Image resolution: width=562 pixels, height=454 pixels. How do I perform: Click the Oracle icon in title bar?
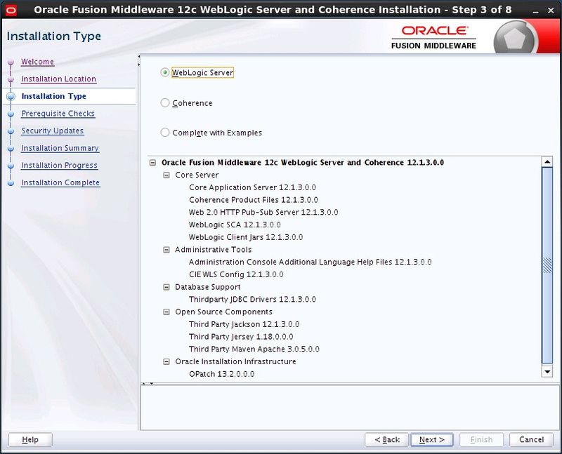11,10
